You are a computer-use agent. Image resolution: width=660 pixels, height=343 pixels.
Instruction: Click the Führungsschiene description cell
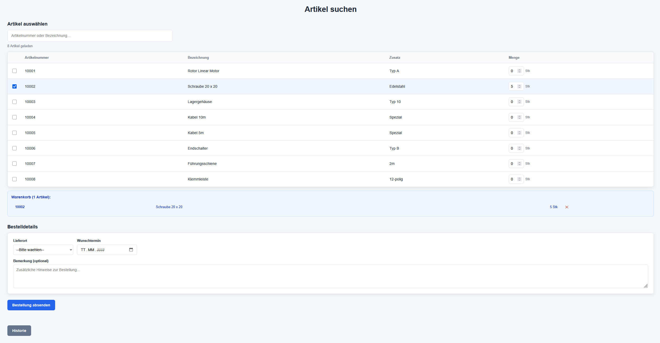click(x=202, y=164)
